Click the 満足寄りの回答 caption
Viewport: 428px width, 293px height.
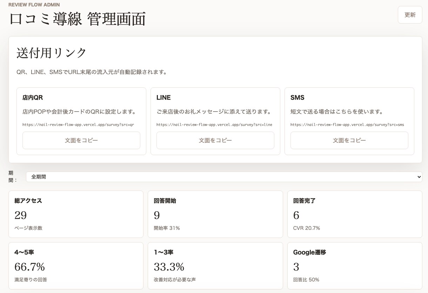(x=31, y=280)
